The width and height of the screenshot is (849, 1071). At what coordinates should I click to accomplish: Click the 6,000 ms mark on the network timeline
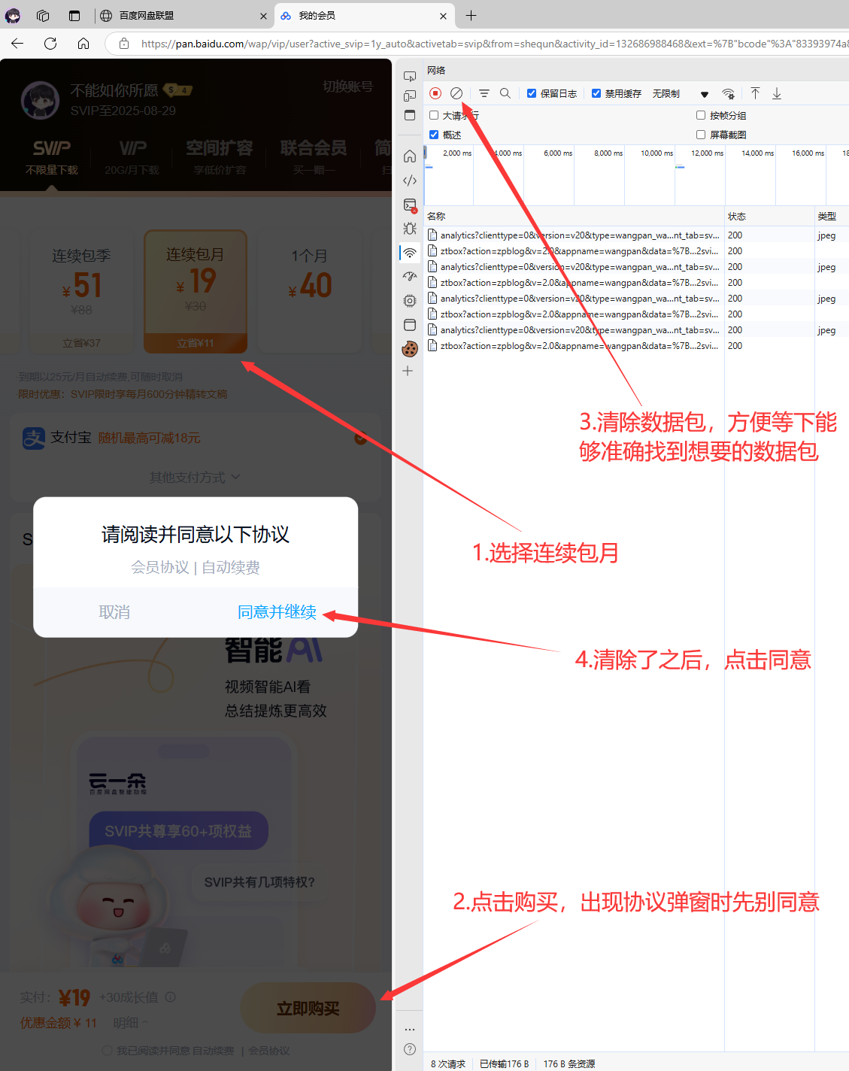click(558, 153)
